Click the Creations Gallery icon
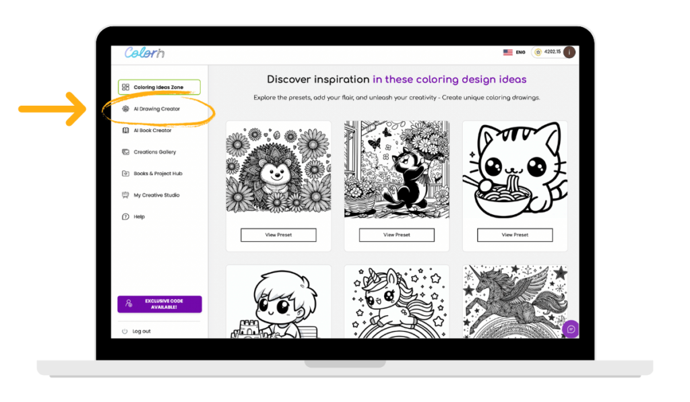The width and height of the screenshot is (690, 402). click(x=125, y=152)
